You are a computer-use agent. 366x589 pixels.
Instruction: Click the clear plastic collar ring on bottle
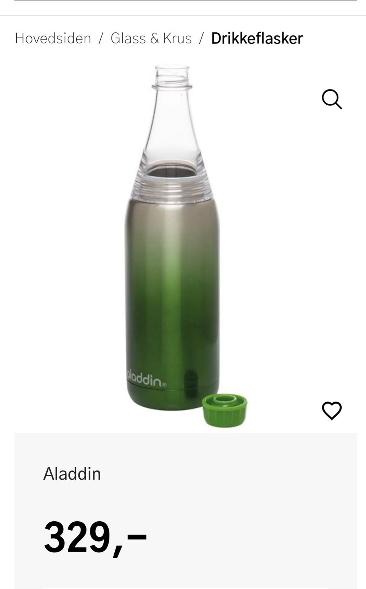click(x=172, y=187)
